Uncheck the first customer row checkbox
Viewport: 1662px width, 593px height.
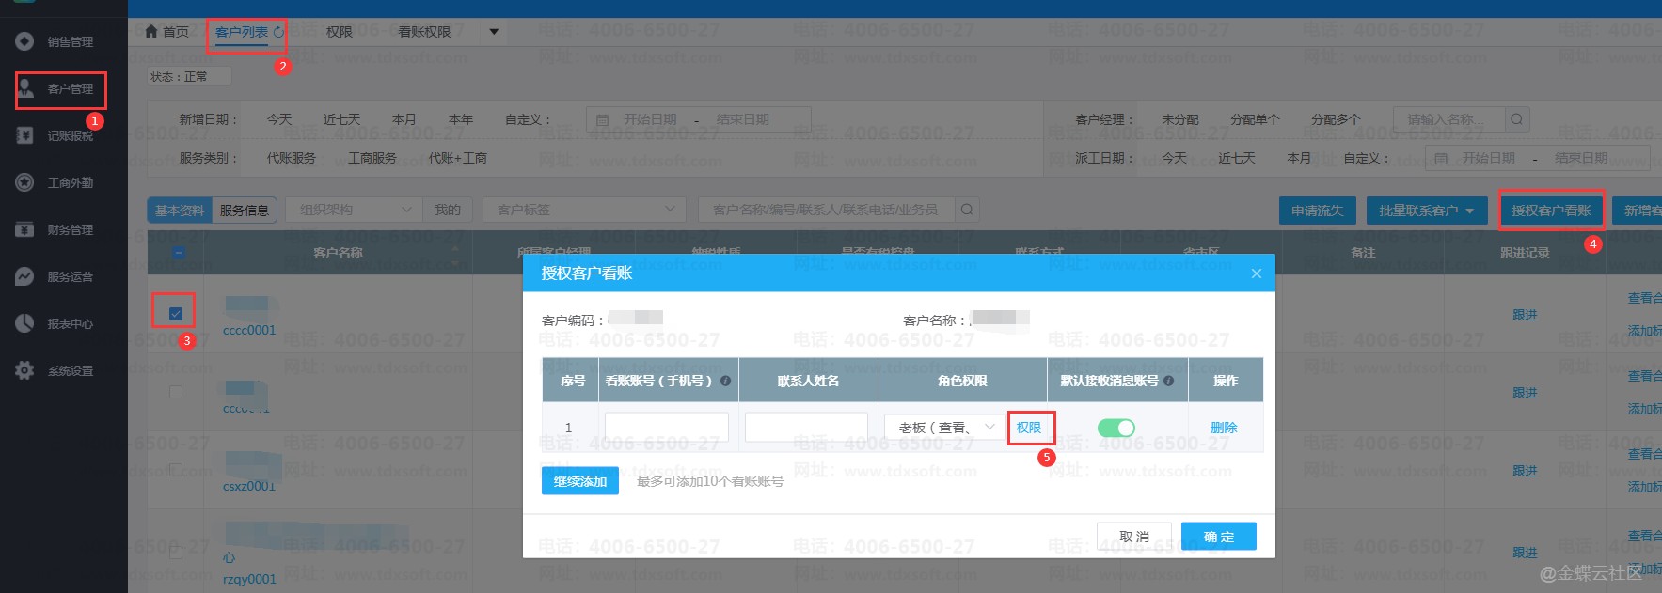176,313
